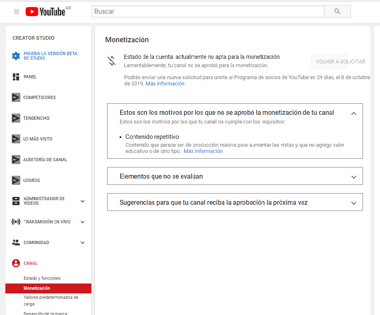Click 'Estos son los motivos por los que tu canal no cumple'
380x315 pixels.
(202, 122)
